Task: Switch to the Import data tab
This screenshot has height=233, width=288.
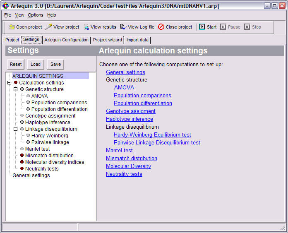Action: 137,40
